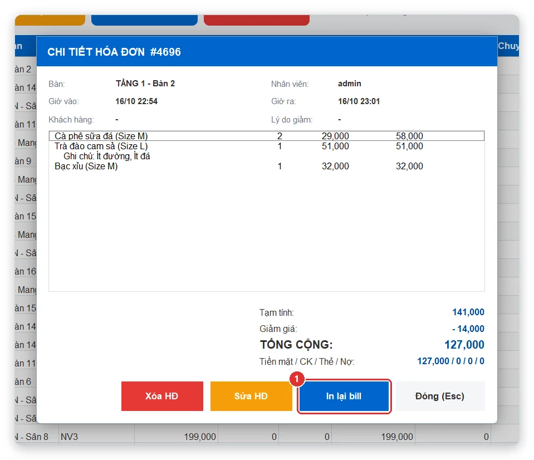Click the Khách hàng label
The width and height of the screenshot is (534, 460).
(x=71, y=120)
